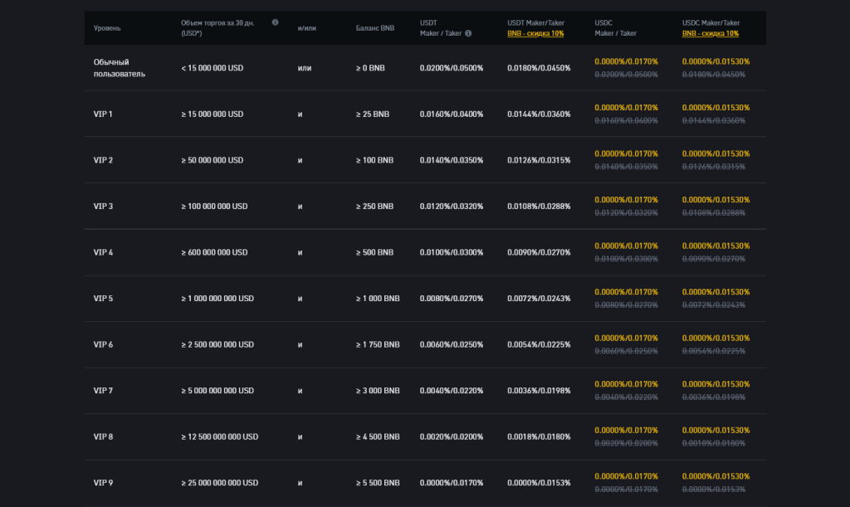Click the Баланс BNB column header

point(375,28)
